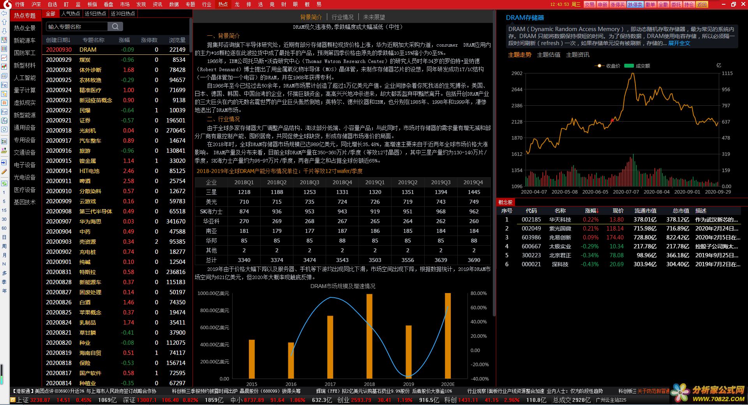The image size is (748, 405).
Task: Click the magnifier search icon beside topic input
Action: (115, 26)
